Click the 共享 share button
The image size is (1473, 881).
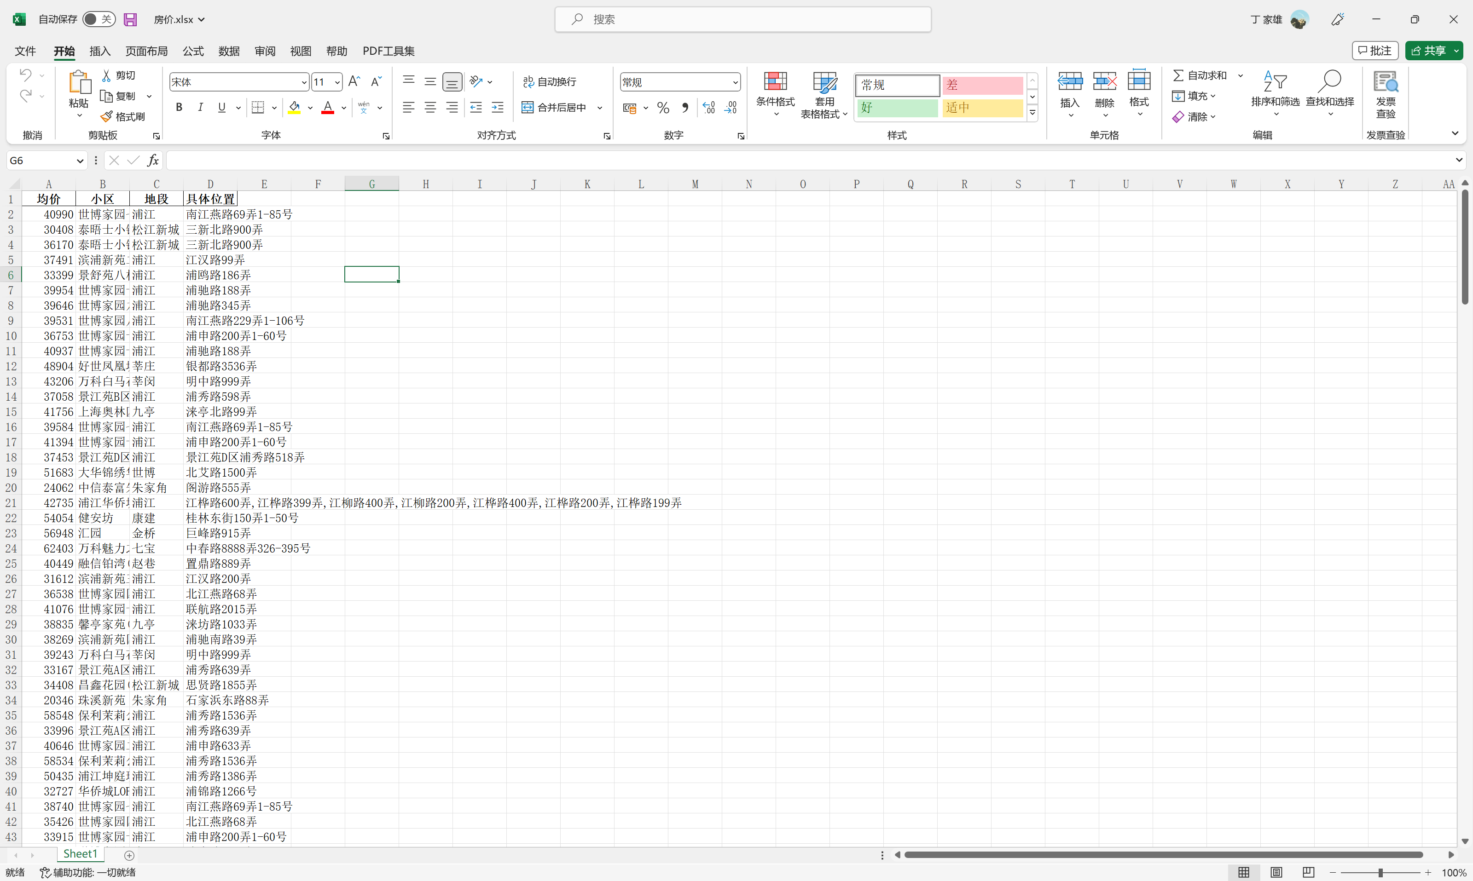pyautogui.click(x=1429, y=51)
